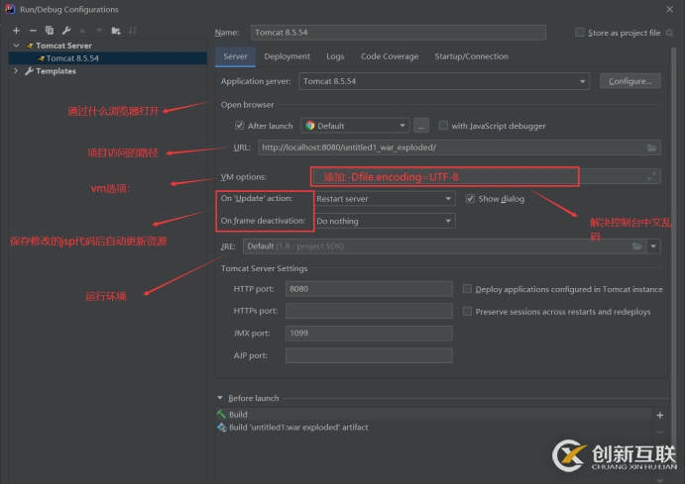686x484 pixels.
Task: Uncheck the Show dialog checkbox
Action: point(470,198)
